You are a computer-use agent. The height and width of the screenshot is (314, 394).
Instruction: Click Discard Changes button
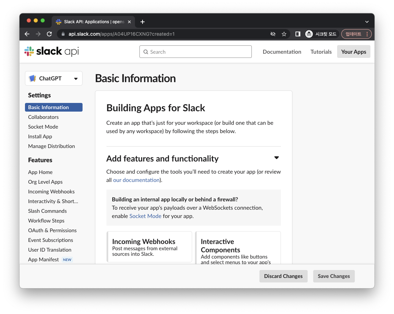283,276
